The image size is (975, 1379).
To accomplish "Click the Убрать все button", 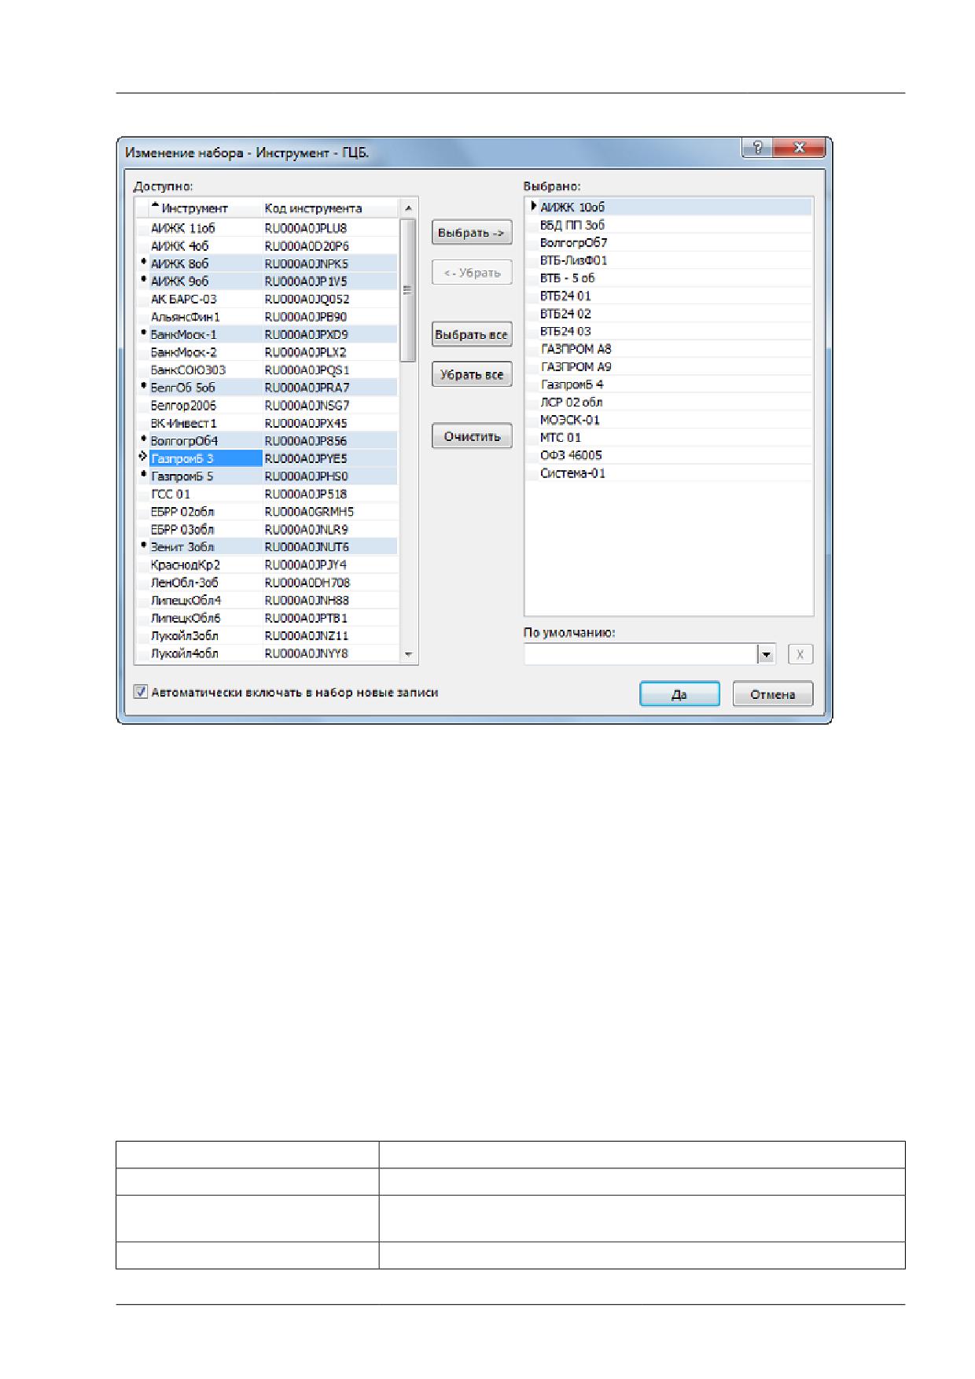I will point(472,374).
